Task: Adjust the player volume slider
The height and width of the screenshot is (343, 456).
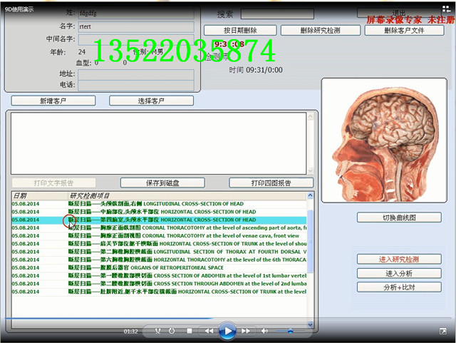Action: (x=292, y=331)
